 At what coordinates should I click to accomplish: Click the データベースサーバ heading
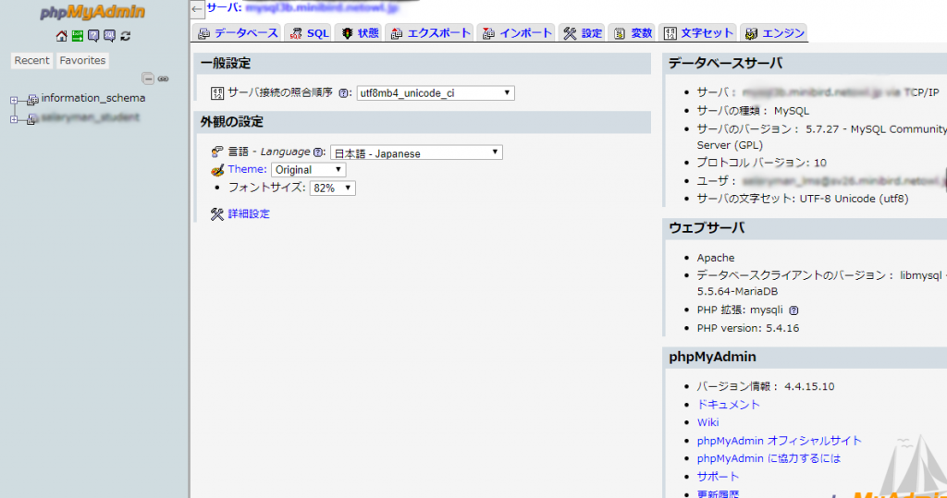click(725, 64)
